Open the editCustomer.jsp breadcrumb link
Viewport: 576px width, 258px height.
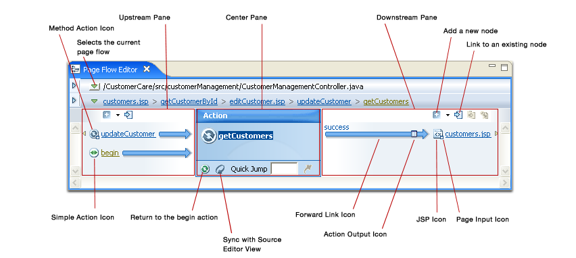click(x=257, y=101)
